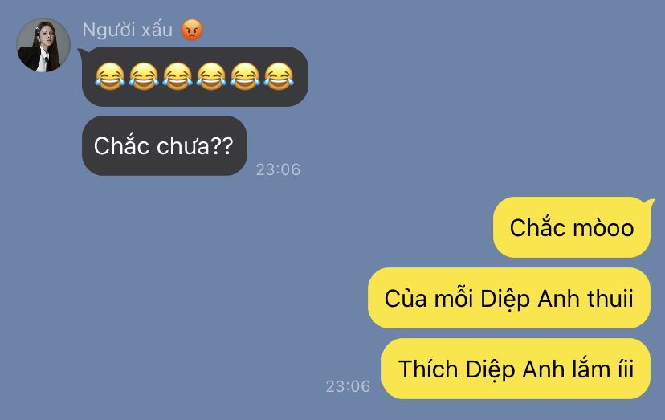
Task: Tap the "Chắc chưa??" received message bubble
Action: click(x=165, y=145)
